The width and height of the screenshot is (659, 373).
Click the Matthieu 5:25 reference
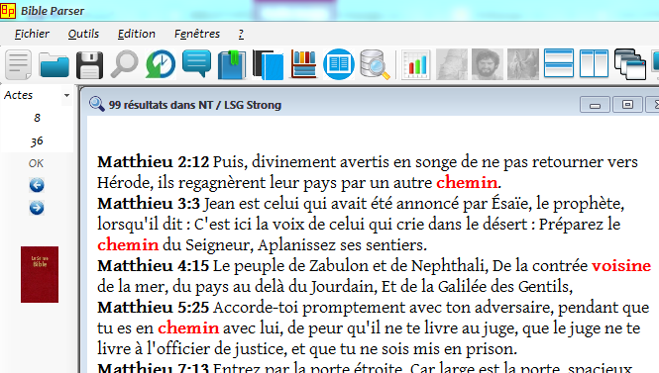(153, 308)
